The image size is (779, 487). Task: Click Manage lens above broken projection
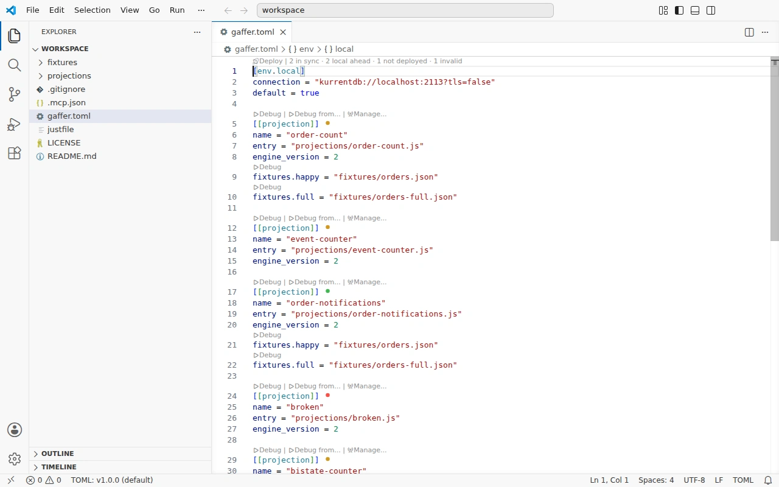[x=366, y=386]
